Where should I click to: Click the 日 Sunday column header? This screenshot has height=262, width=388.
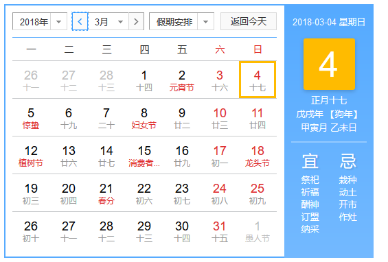click(x=258, y=49)
